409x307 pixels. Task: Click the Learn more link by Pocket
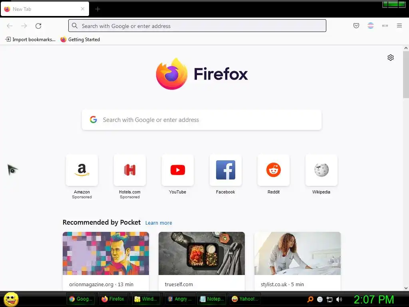click(159, 223)
